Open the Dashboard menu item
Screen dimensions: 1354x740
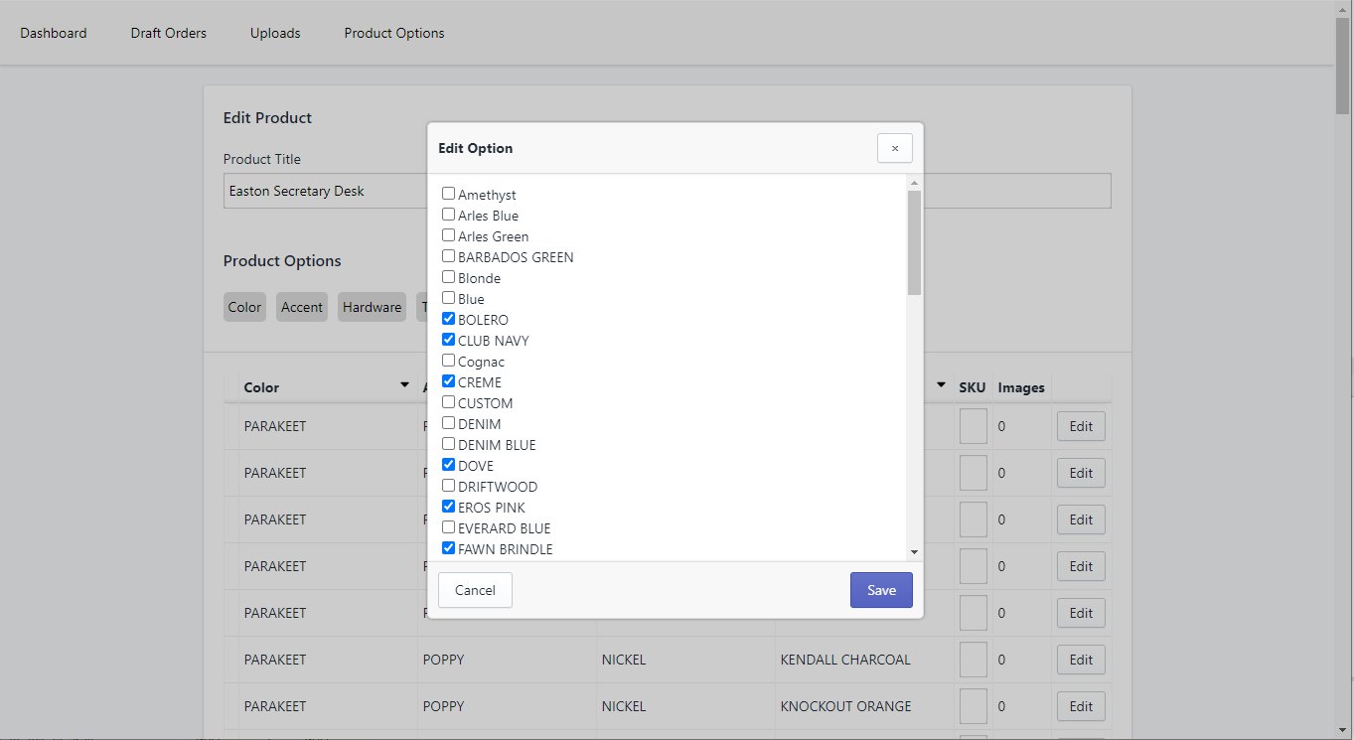click(x=54, y=33)
